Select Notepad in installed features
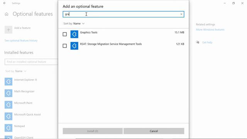The image size is (247, 139). 20,126
